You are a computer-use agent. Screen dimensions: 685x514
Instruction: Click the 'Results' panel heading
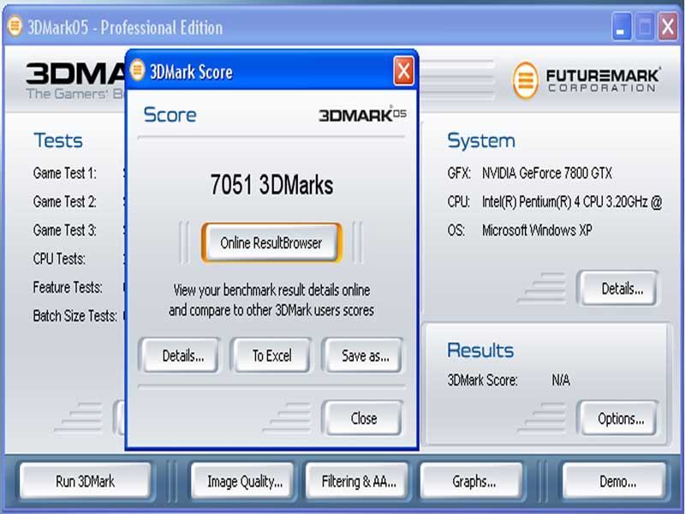click(480, 350)
